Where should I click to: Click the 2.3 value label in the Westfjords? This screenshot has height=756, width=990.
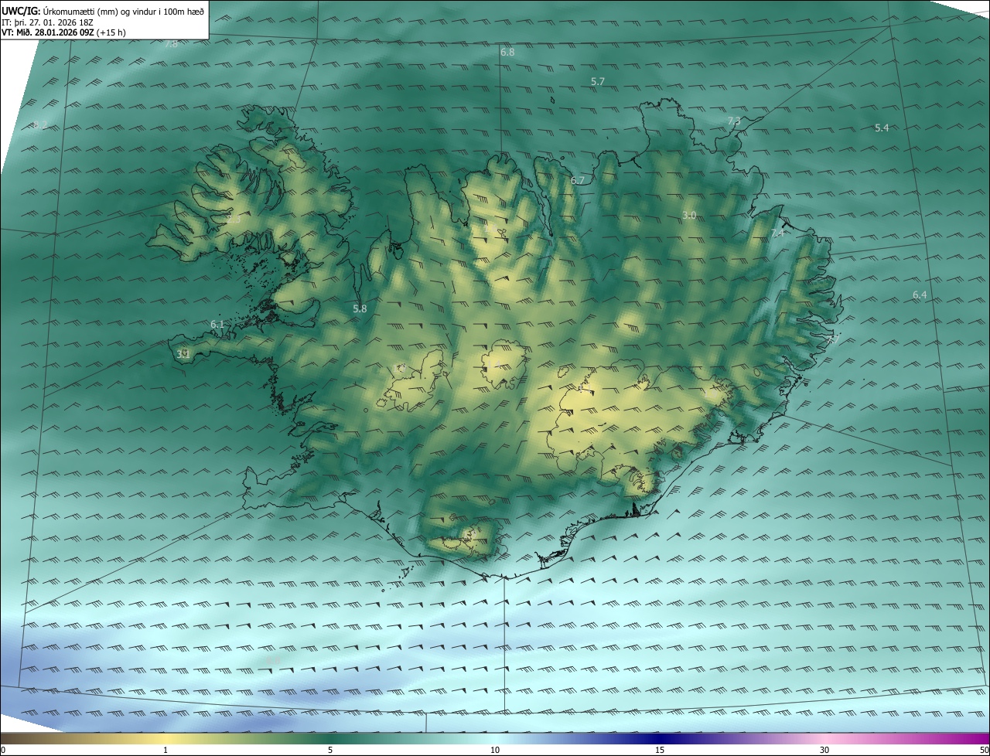coord(234,220)
